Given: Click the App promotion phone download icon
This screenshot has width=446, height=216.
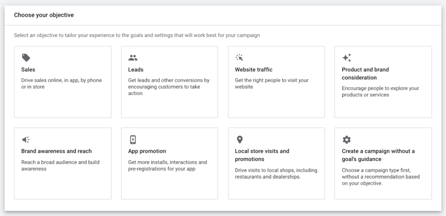Looking at the screenshot, I should point(133,140).
